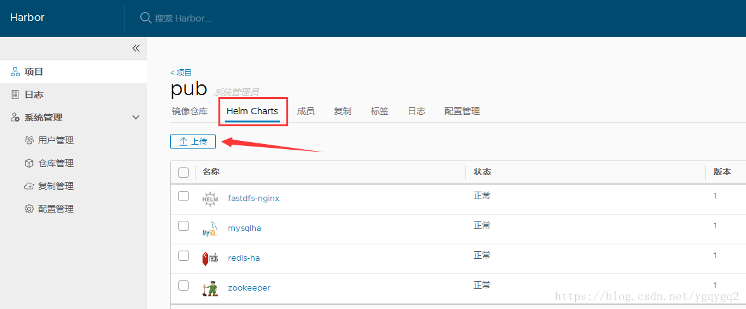Click the 系统管理 sidebar icon
This screenshot has width=746, height=309.
click(x=15, y=117)
